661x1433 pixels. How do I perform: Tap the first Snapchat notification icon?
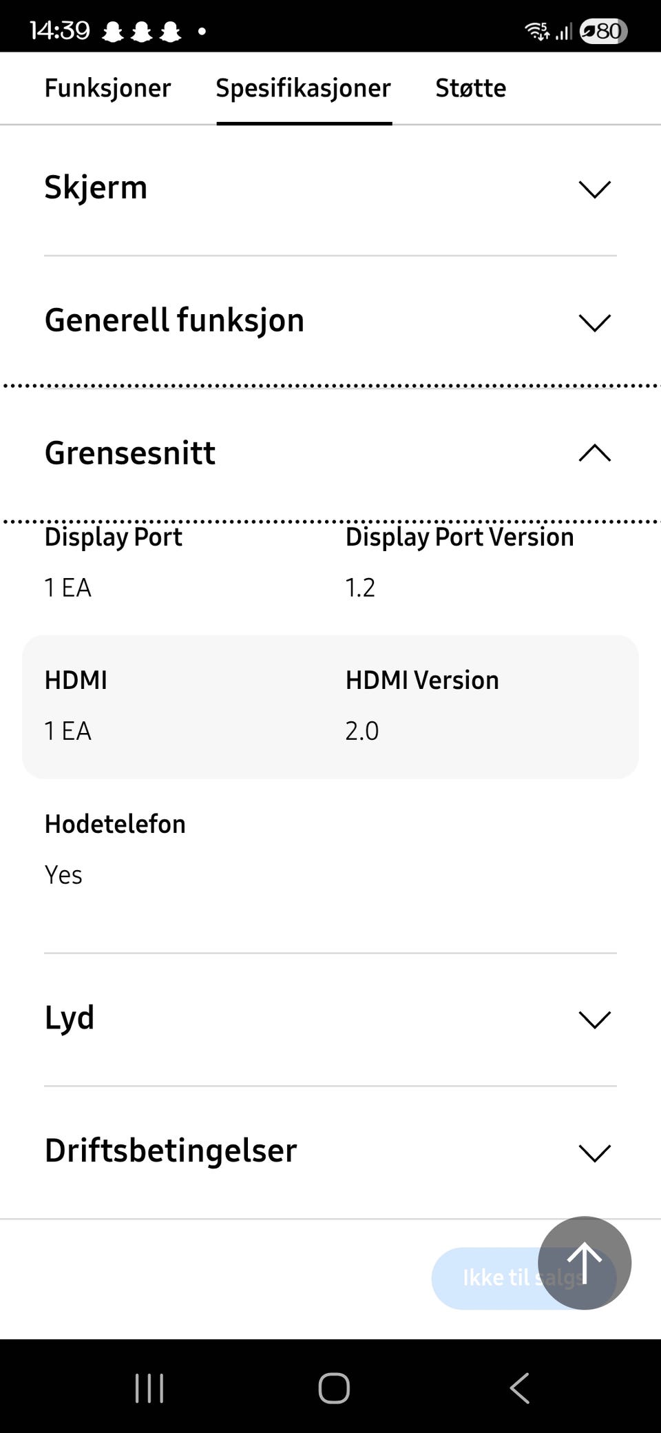click(x=113, y=32)
